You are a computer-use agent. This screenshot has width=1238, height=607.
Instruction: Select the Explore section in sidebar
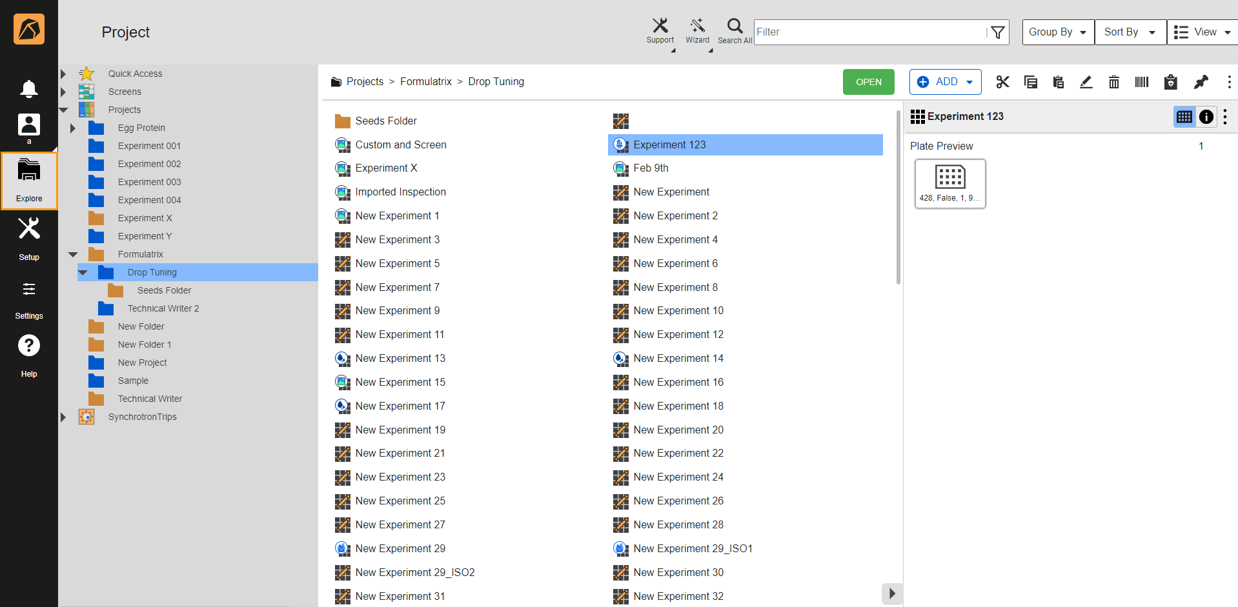[29, 181]
